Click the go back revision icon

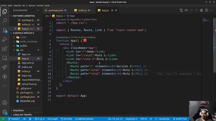186,10
